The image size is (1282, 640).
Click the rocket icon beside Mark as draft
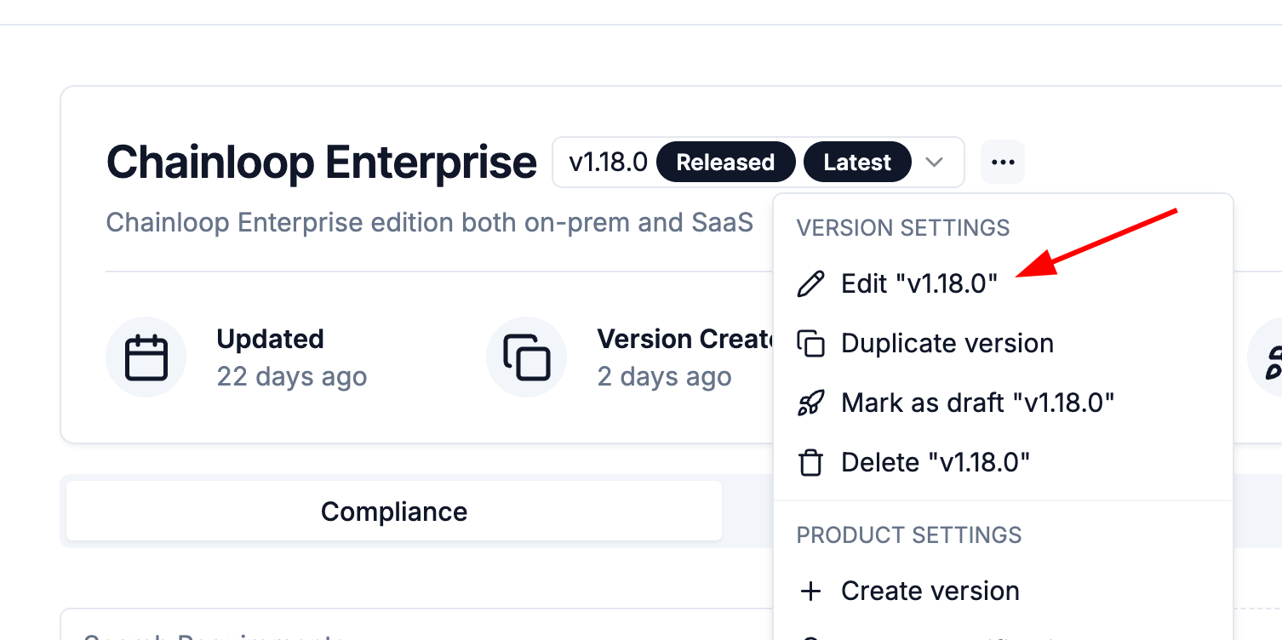click(810, 403)
